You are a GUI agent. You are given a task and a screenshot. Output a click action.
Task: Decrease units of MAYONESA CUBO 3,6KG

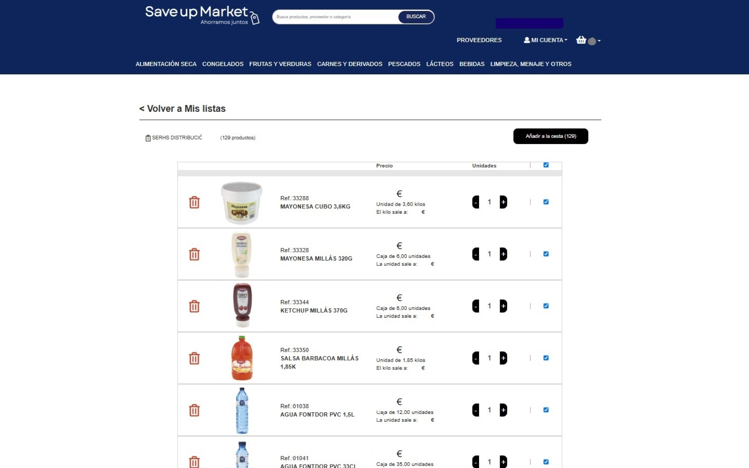pos(476,202)
